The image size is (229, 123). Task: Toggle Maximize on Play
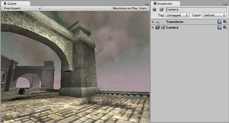pyautogui.click(x=125, y=8)
